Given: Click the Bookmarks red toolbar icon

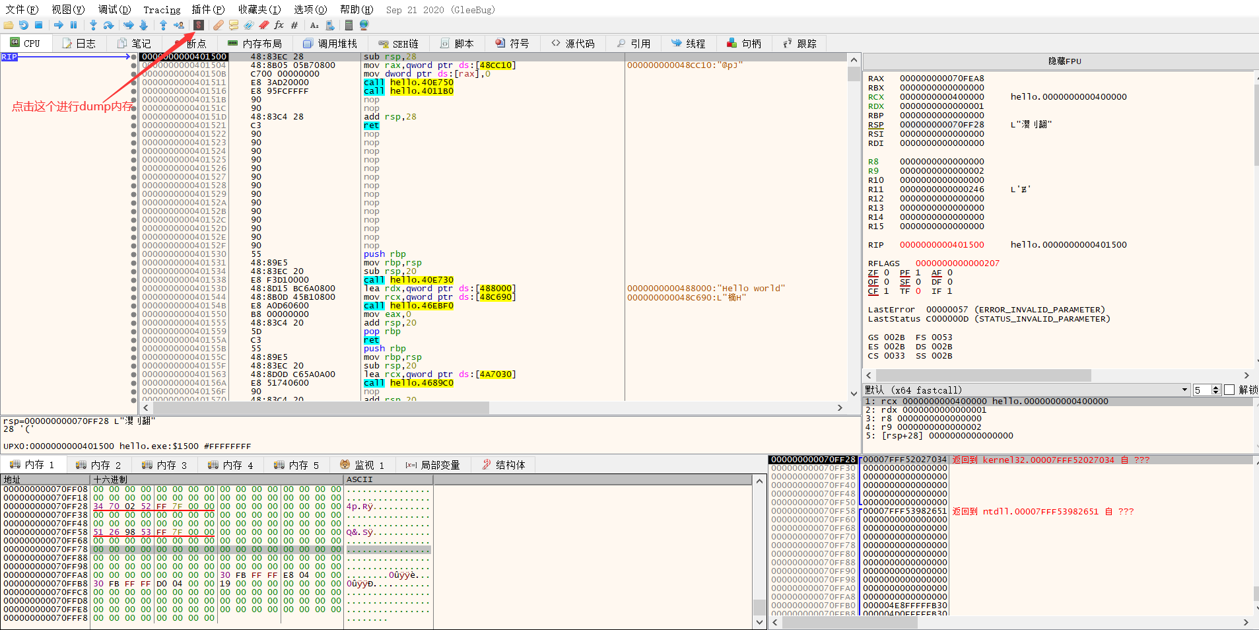Looking at the screenshot, I should click(x=264, y=25).
